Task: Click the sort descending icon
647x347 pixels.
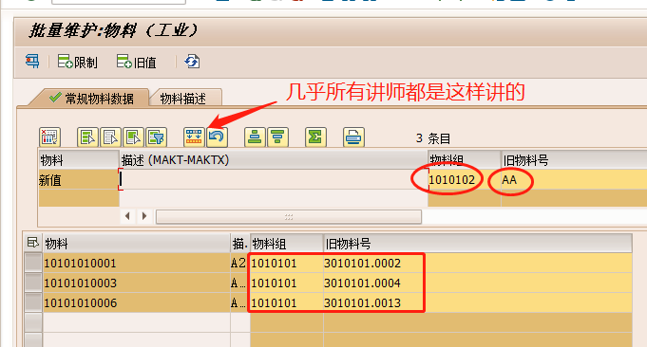Action: coord(277,137)
